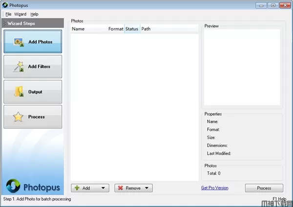The width and height of the screenshot is (293, 207).
Task: Click the 'Last Modified:' property label
Action: [219, 153]
